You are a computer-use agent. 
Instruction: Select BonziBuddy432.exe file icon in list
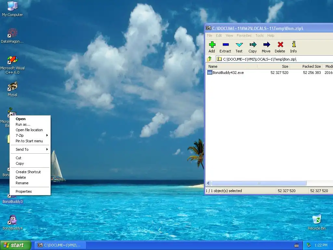click(x=210, y=73)
